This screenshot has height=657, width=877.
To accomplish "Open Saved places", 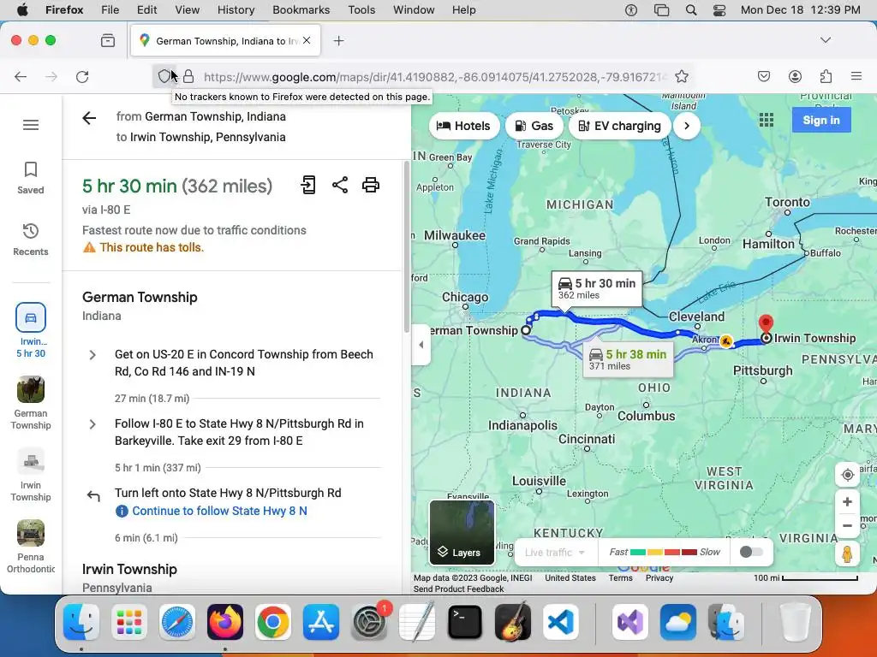I will point(30,178).
